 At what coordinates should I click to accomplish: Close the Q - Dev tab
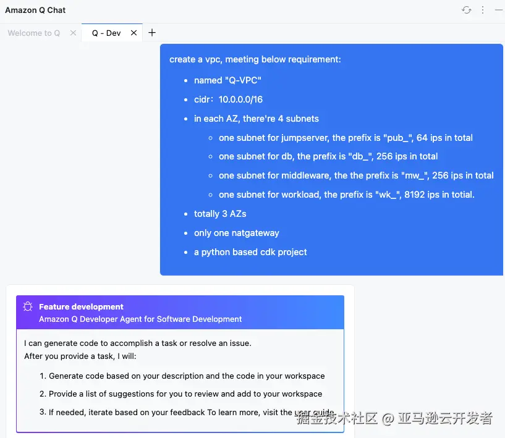click(x=134, y=33)
